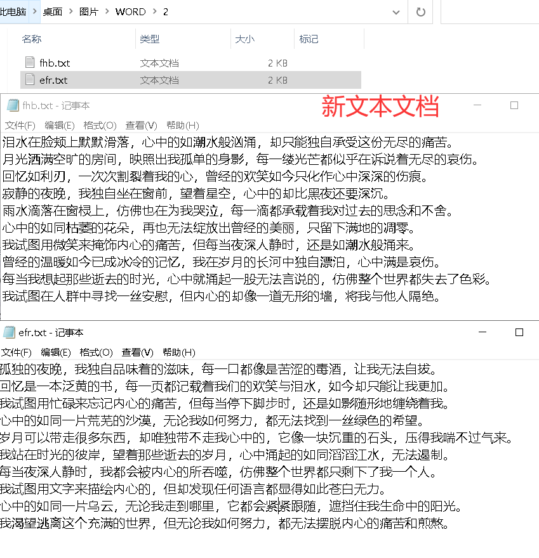The width and height of the screenshot is (539, 558).
Task: Place cursor in line starting 曾经的温暖
Action: (x=222, y=262)
